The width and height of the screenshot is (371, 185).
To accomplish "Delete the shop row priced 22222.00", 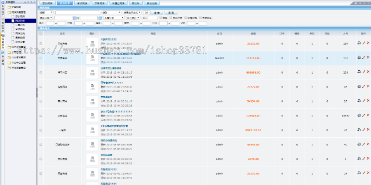I will click(x=368, y=43).
